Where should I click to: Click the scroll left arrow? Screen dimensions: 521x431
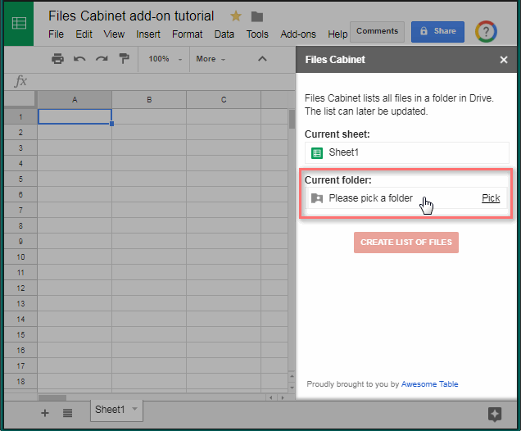click(x=271, y=397)
